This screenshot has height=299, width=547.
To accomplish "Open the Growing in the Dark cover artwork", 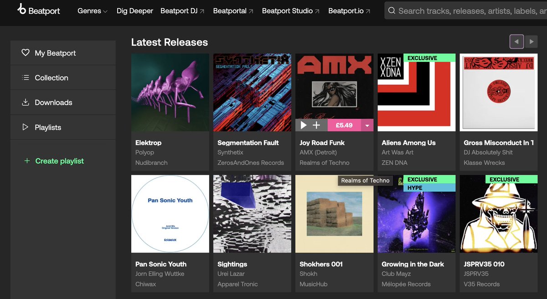I will tap(416, 214).
